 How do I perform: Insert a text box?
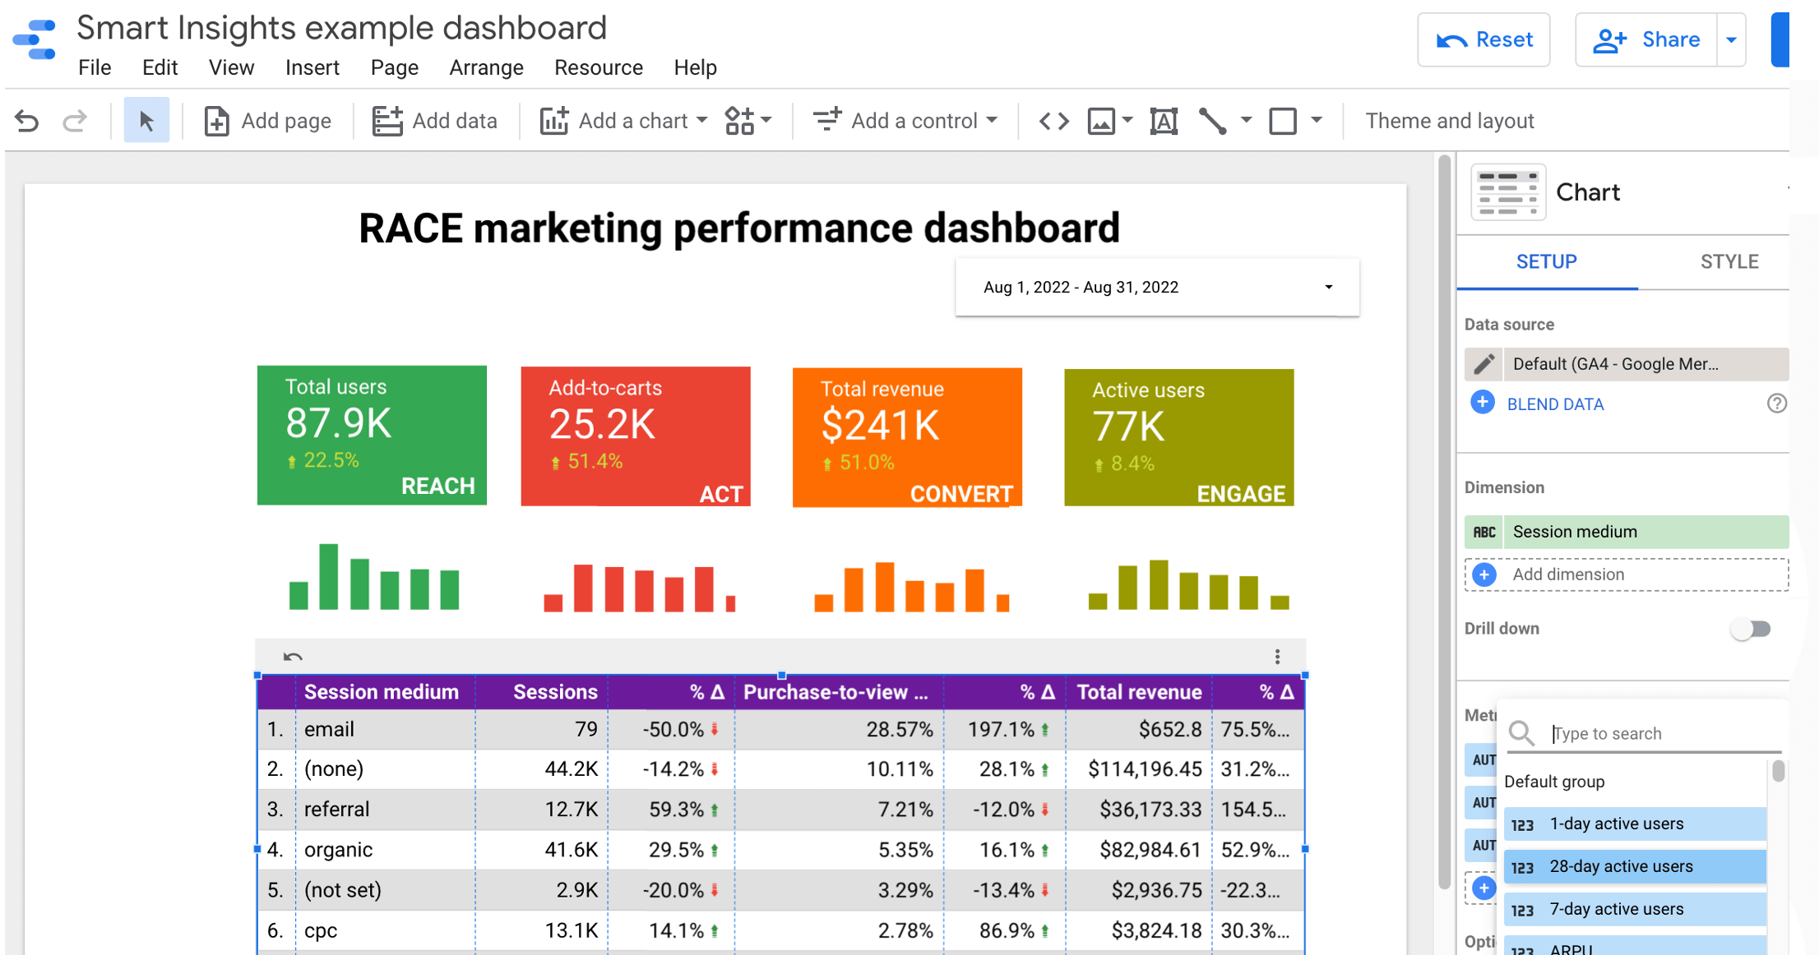(1164, 121)
